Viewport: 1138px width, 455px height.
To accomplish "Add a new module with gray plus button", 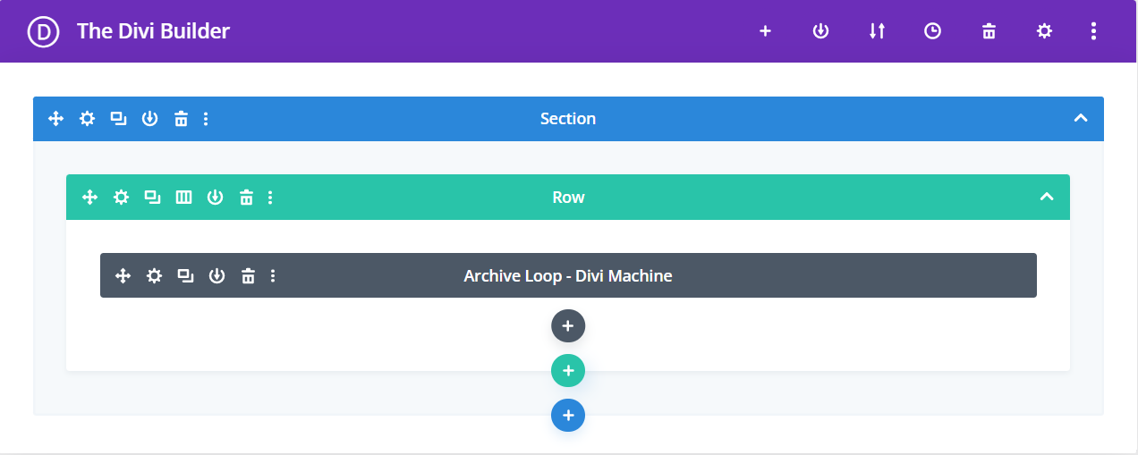I will click(568, 326).
